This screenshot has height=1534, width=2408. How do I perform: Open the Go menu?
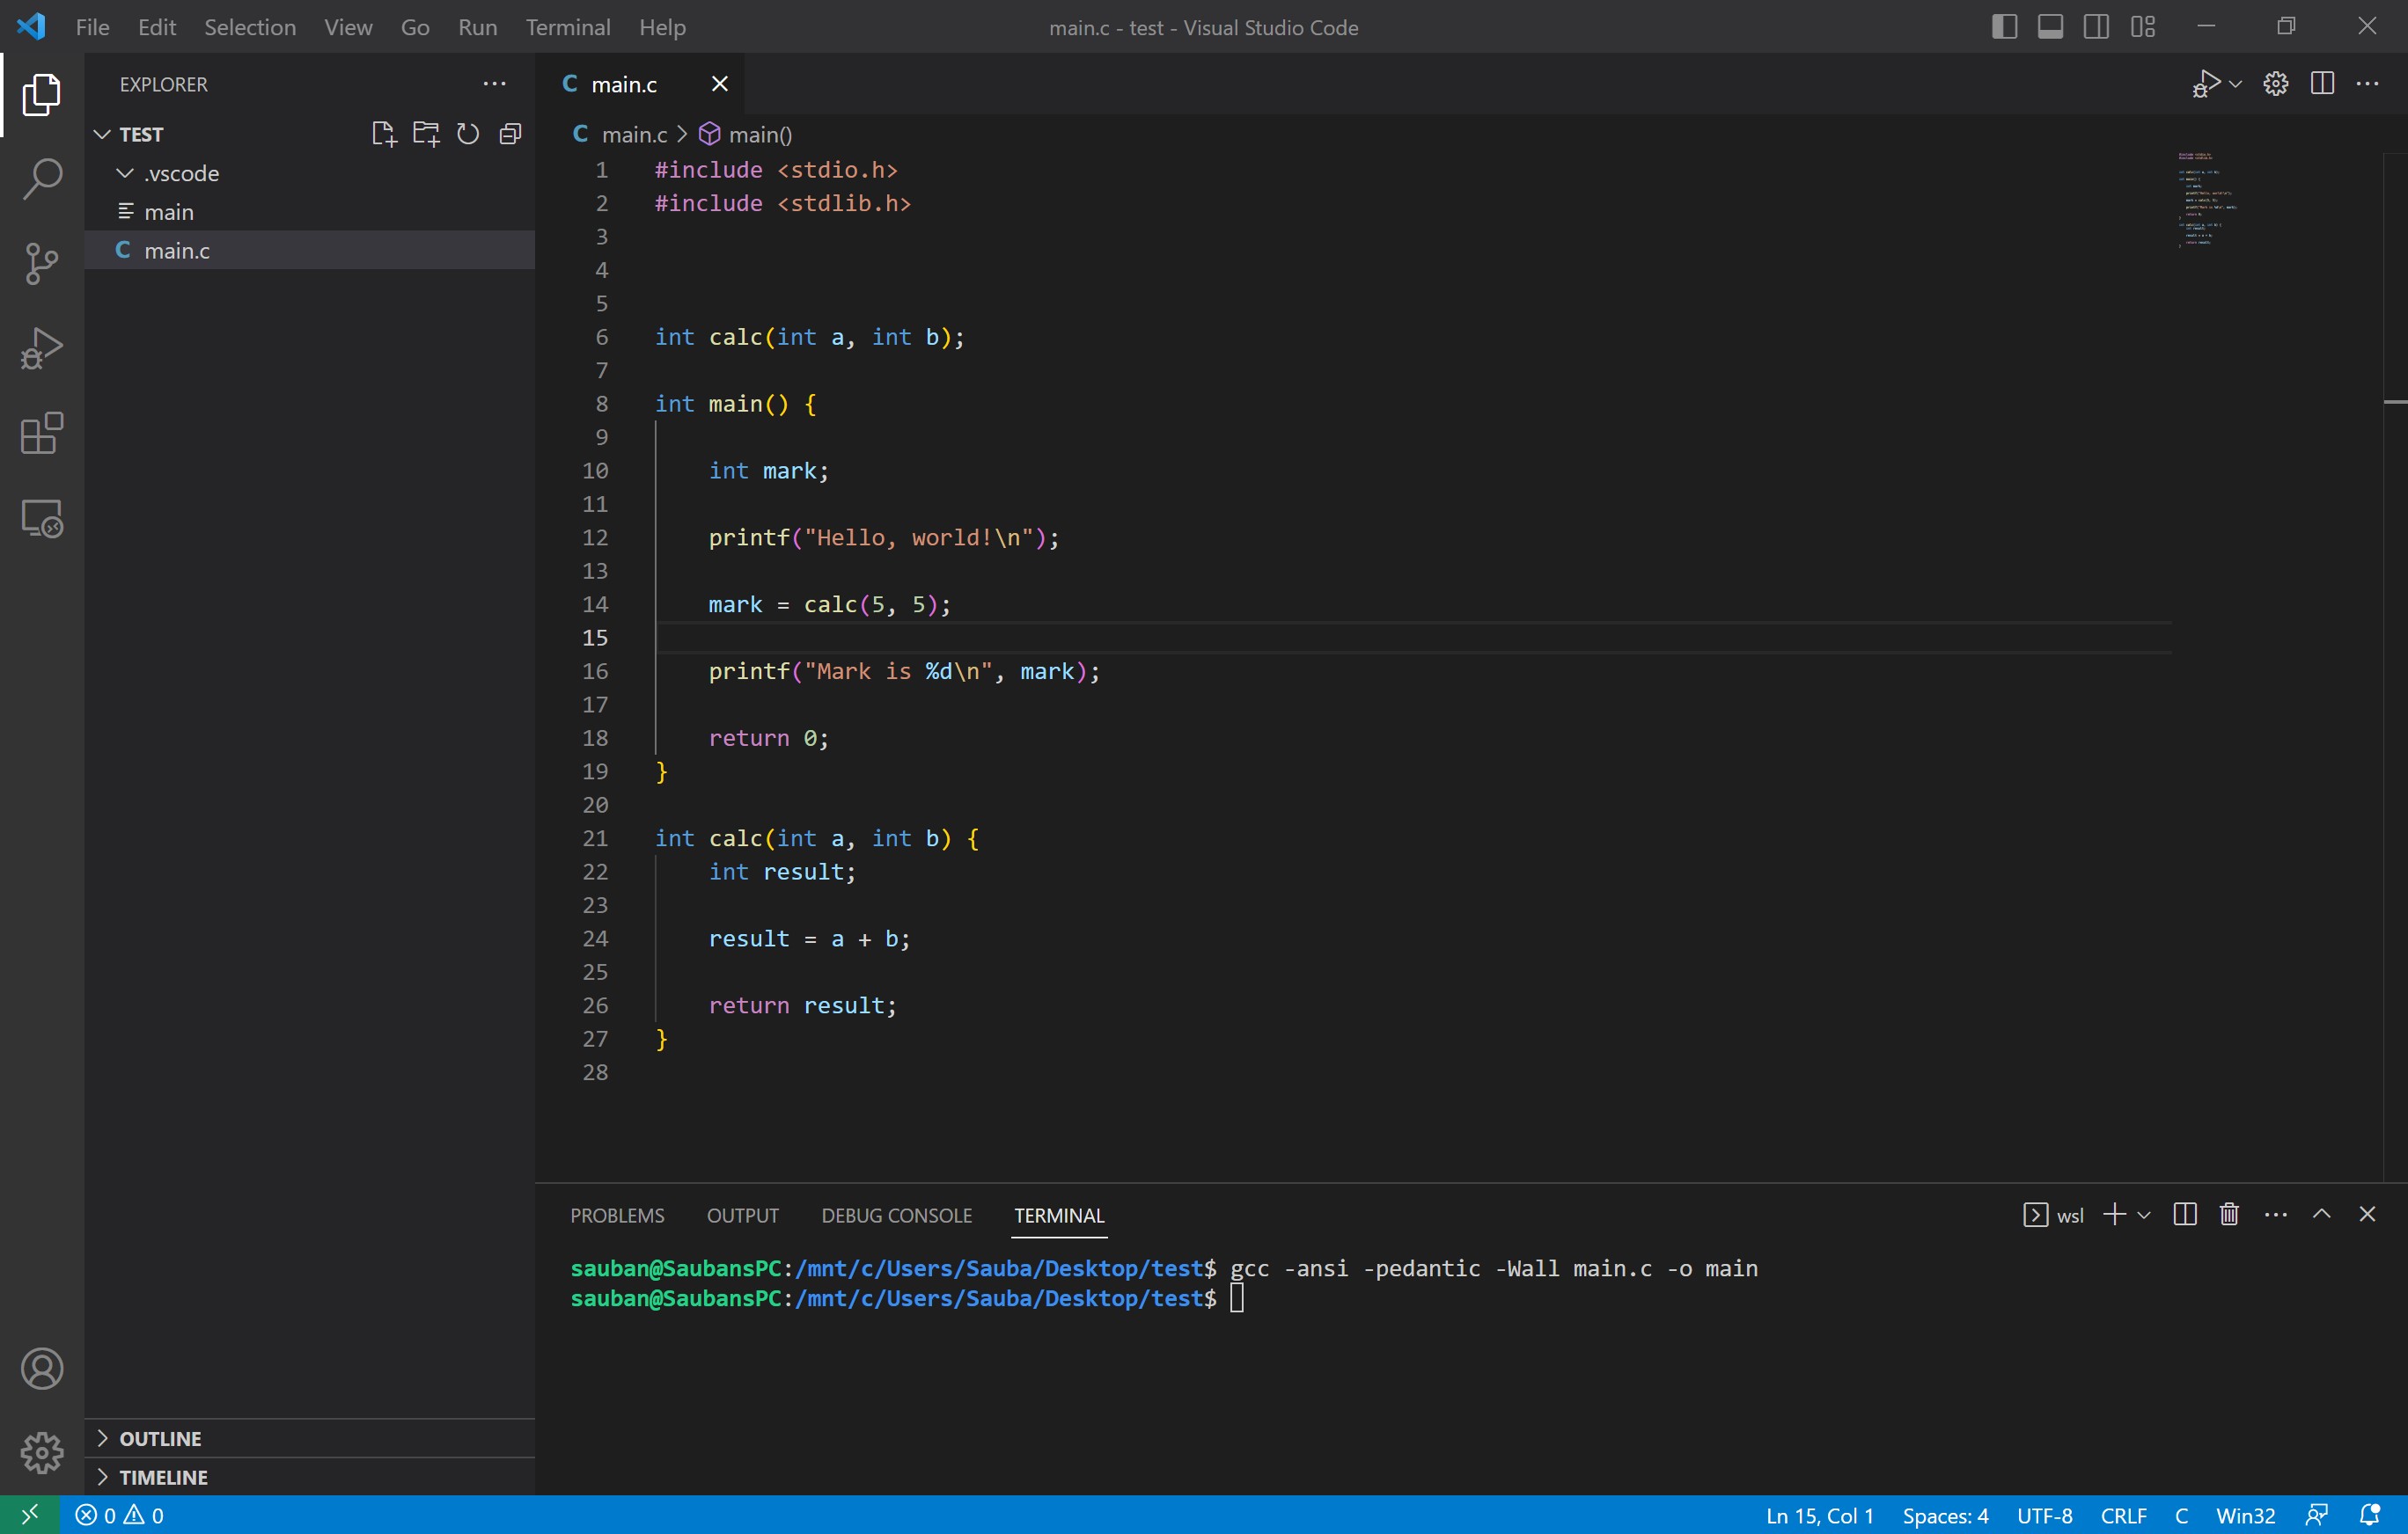point(415,27)
